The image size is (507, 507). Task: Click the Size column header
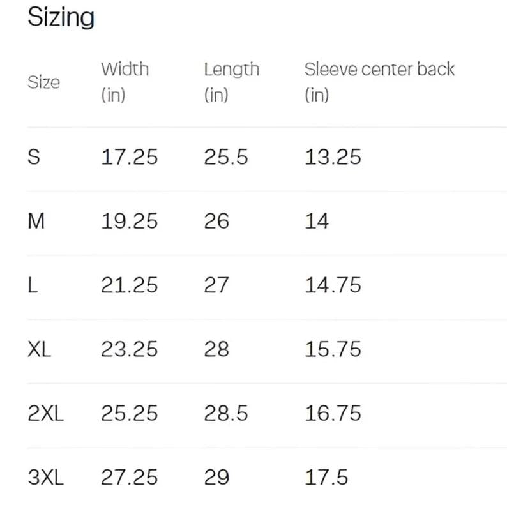43,82
